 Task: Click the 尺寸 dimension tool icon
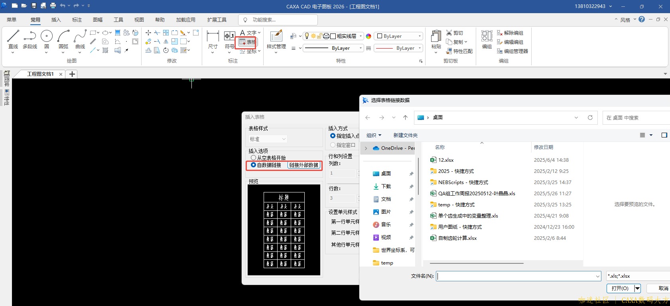[213, 37]
